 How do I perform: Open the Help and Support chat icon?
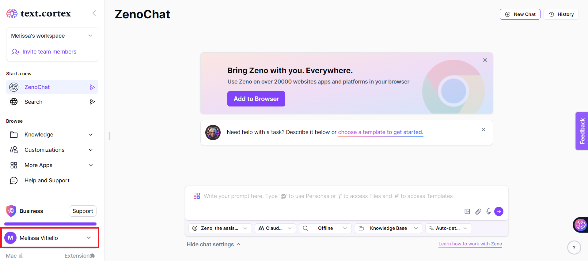pyautogui.click(x=13, y=181)
